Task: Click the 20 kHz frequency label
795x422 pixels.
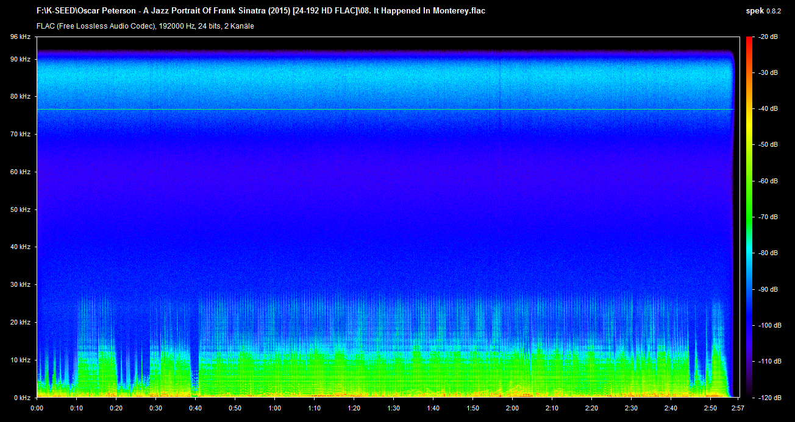Action: pyautogui.click(x=21, y=322)
